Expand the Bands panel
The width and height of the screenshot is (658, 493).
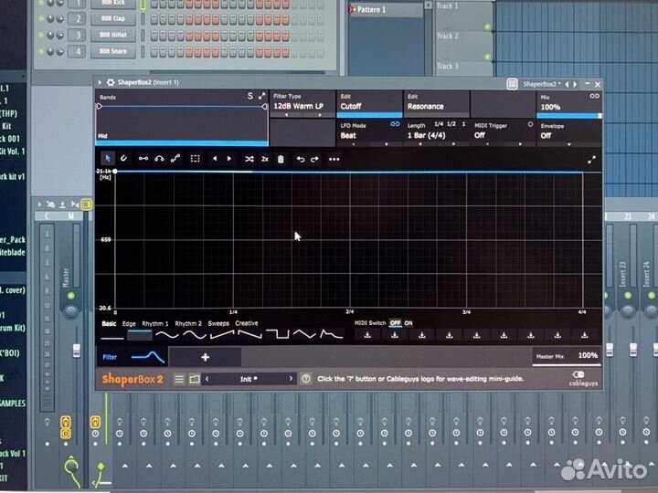(262, 96)
